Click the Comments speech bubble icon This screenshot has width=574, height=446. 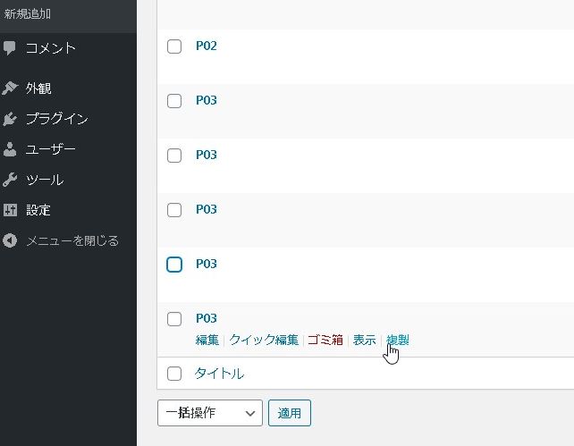coord(10,48)
